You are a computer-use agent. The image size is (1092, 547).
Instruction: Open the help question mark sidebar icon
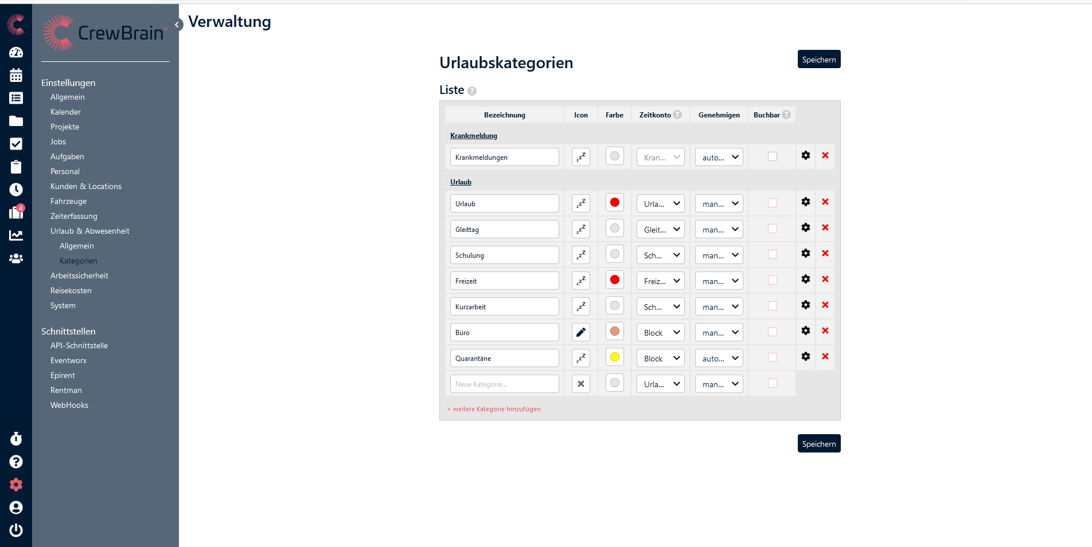coord(16,462)
